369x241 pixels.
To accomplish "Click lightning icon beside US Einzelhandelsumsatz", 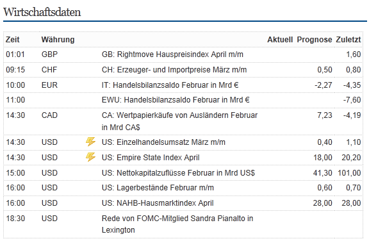I will tap(90, 142).
